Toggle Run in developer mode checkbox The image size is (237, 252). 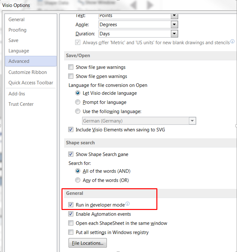click(x=71, y=205)
